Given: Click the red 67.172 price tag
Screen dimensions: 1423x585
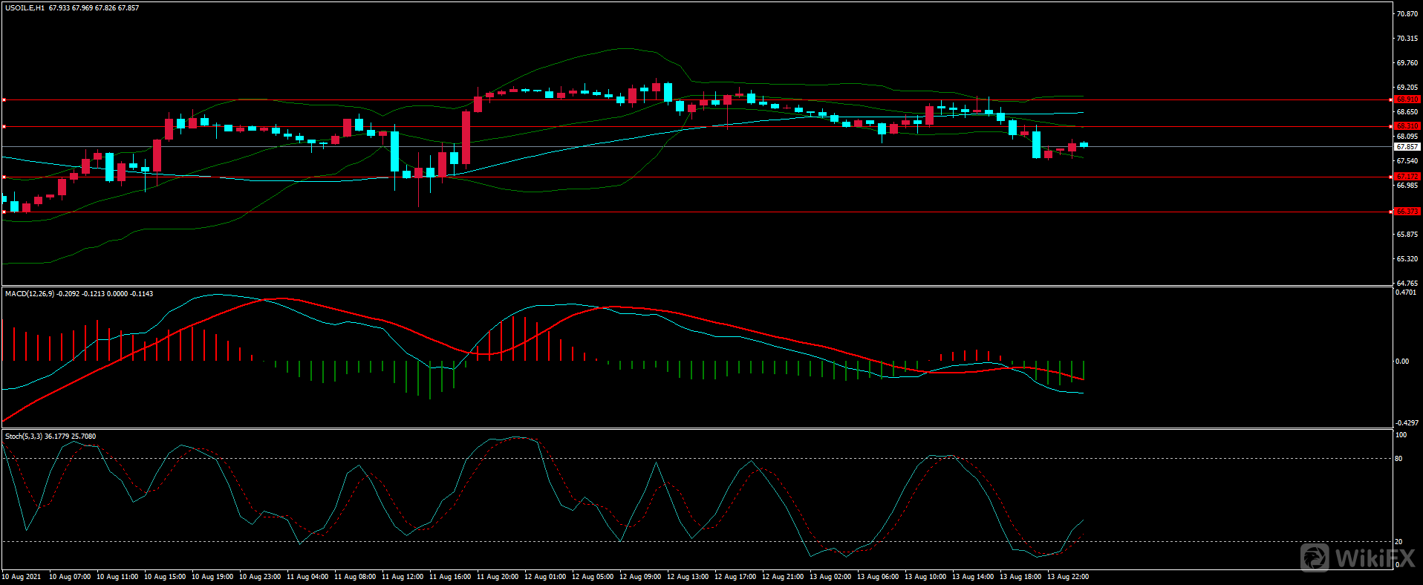Looking at the screenshot, I should click(1407, 177).
